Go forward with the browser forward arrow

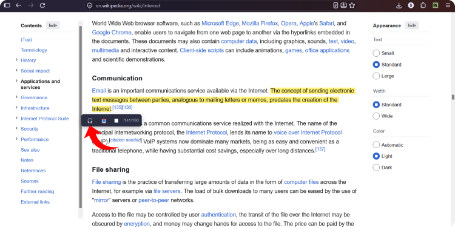[x=30, y=5]
